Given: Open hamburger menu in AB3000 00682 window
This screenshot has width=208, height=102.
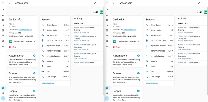Looking at the screenshot, I should [x=3, y=3].
